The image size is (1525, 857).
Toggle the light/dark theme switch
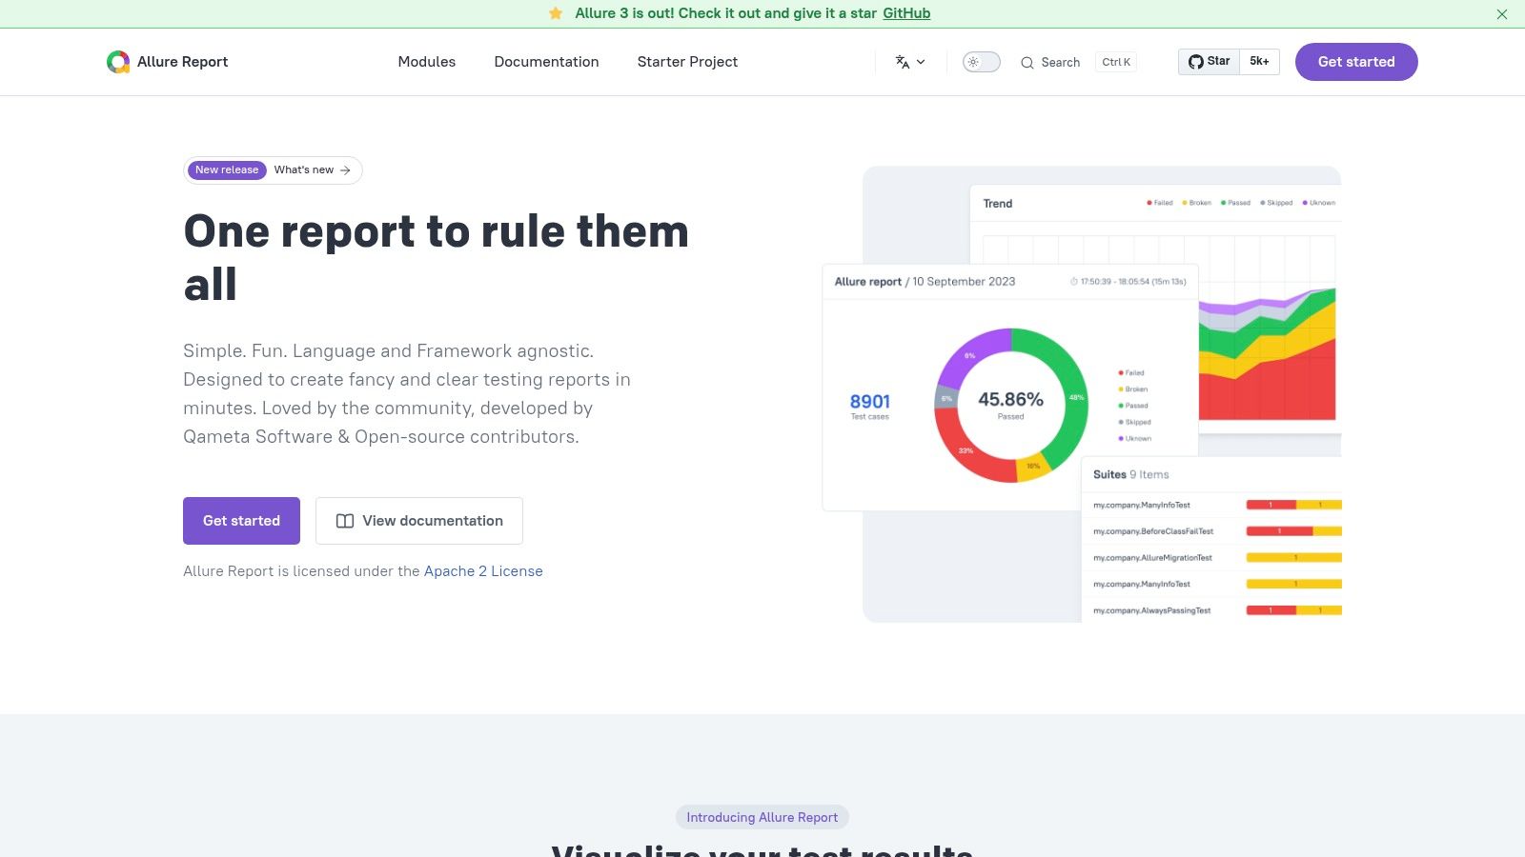(x=981, y=62)
